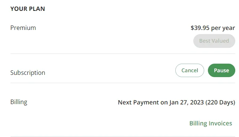The image size is (239, 137).
Task: Click the Premium plan name
Action: 23,28
